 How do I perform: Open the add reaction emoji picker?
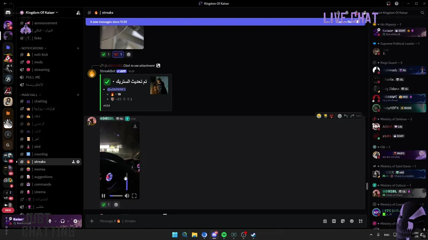point(340,116)
